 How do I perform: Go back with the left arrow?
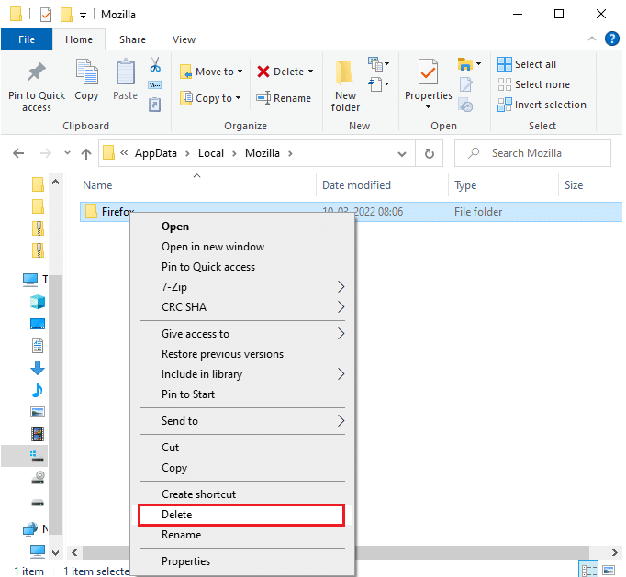[x=18, y=153]
